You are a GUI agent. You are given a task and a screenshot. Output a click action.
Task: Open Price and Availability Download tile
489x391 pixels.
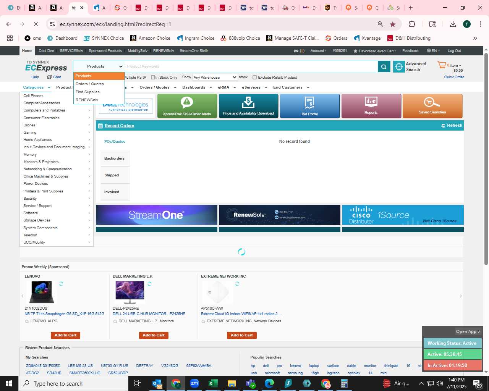248,106
